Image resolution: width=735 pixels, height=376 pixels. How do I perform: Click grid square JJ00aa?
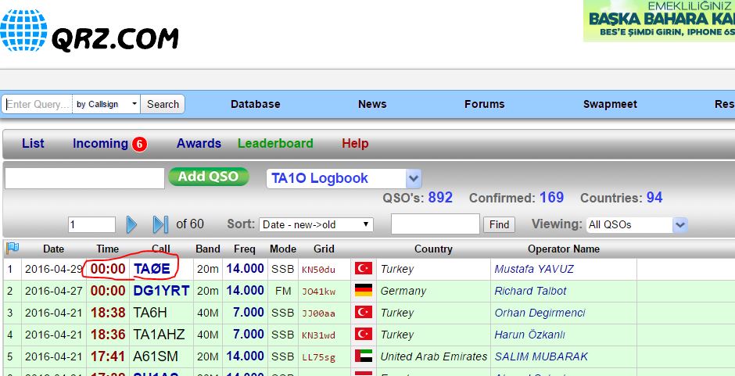318,313
